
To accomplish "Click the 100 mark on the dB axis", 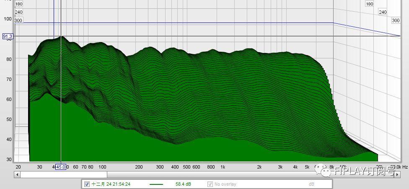I will [8, 18].
